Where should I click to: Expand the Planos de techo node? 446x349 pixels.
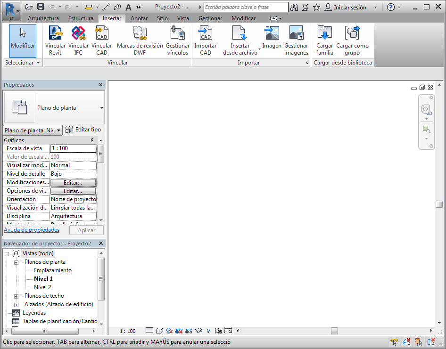16,296
